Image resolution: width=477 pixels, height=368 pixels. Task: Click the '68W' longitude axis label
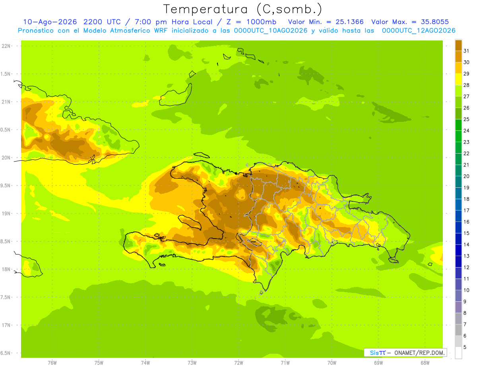pos(425,363)
